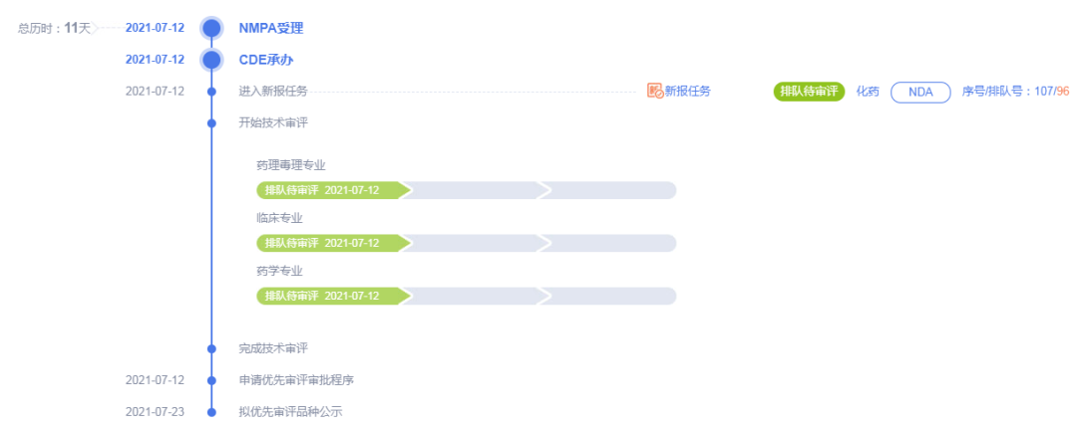Click the CDE承办 heading text
Image resolution: width=1077 pixels, height=430 pixels.
(x=266, y=60)
